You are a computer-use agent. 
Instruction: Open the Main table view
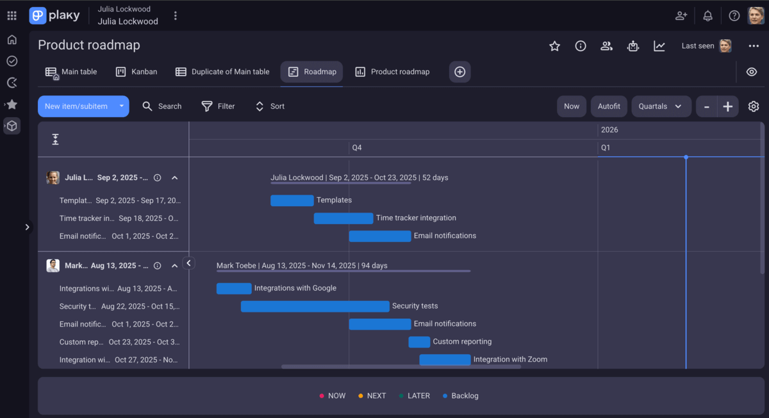click(x=71, y=72)
